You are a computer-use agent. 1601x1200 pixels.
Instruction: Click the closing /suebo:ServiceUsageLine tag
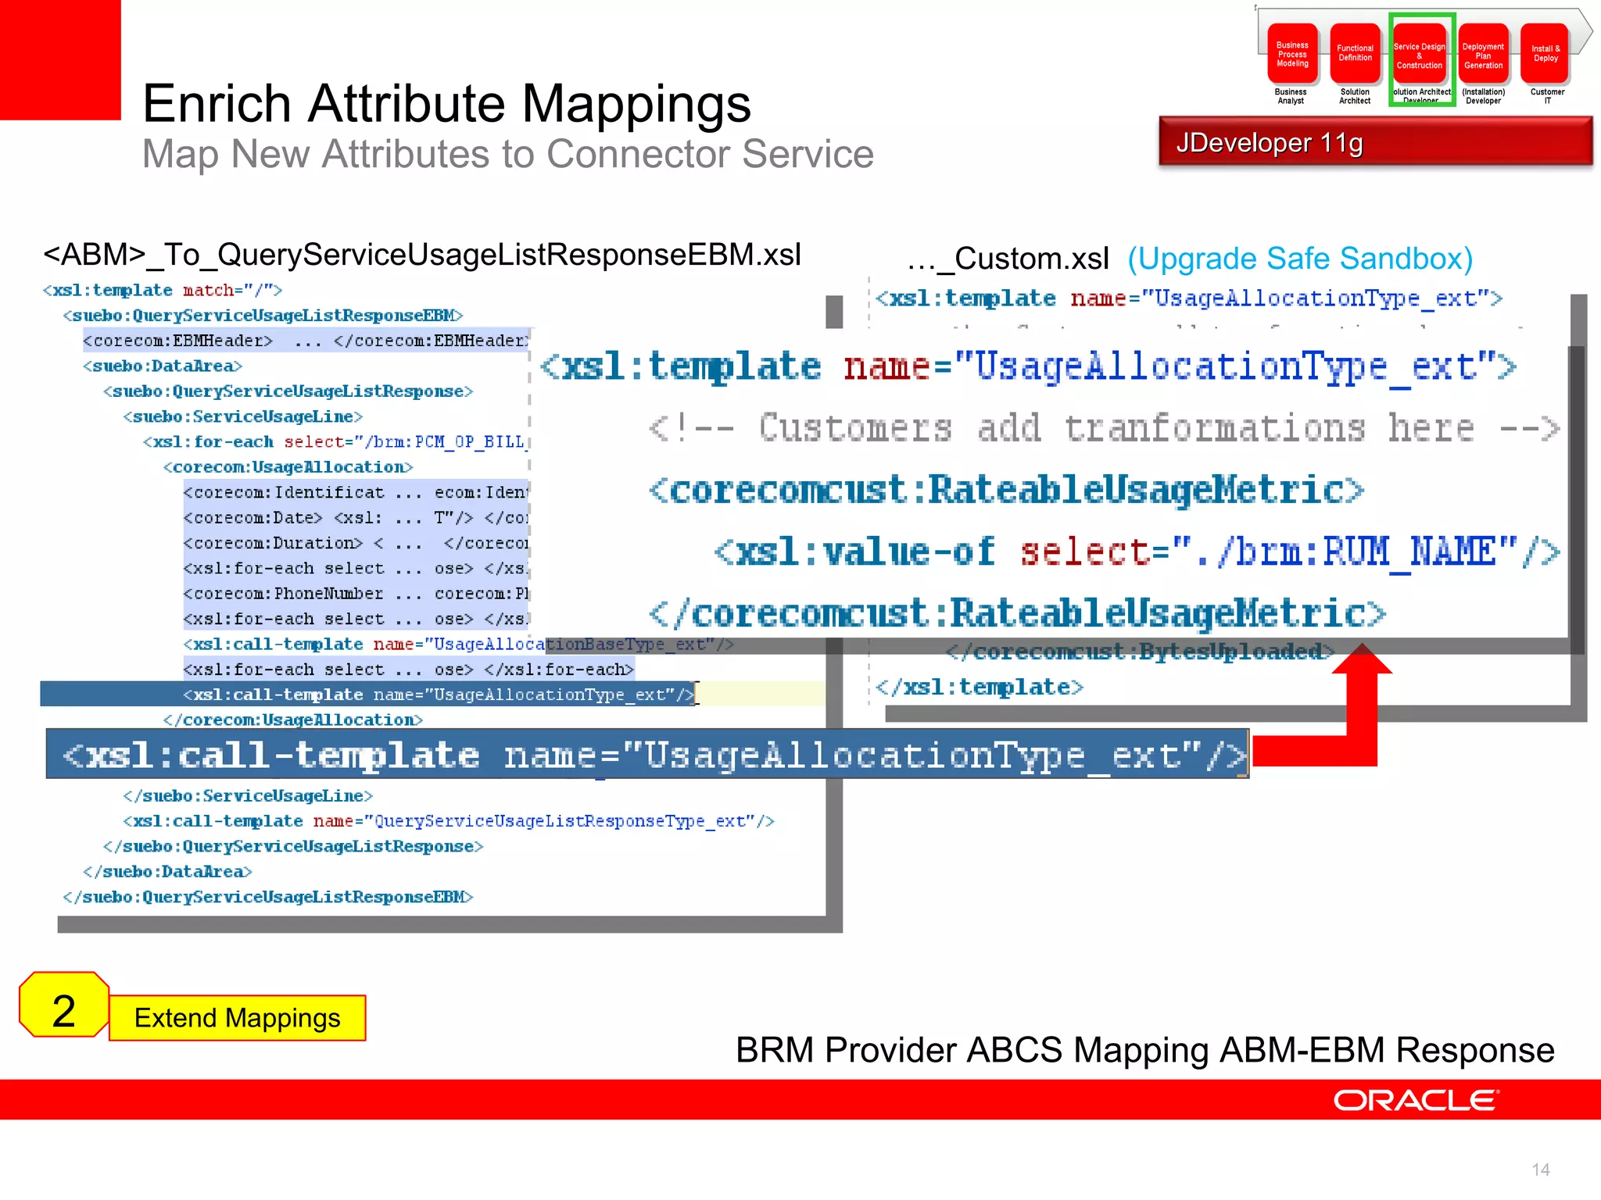(248, 796)
